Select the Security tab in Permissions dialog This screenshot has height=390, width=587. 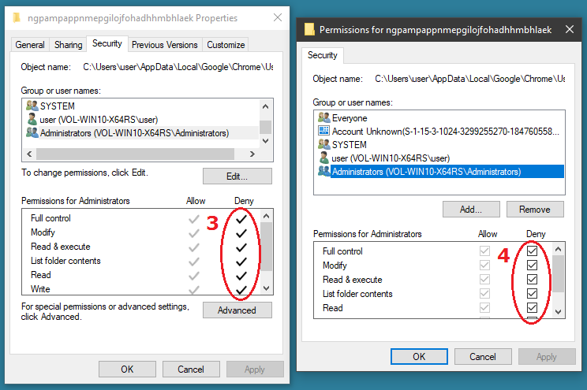[323, 55]
